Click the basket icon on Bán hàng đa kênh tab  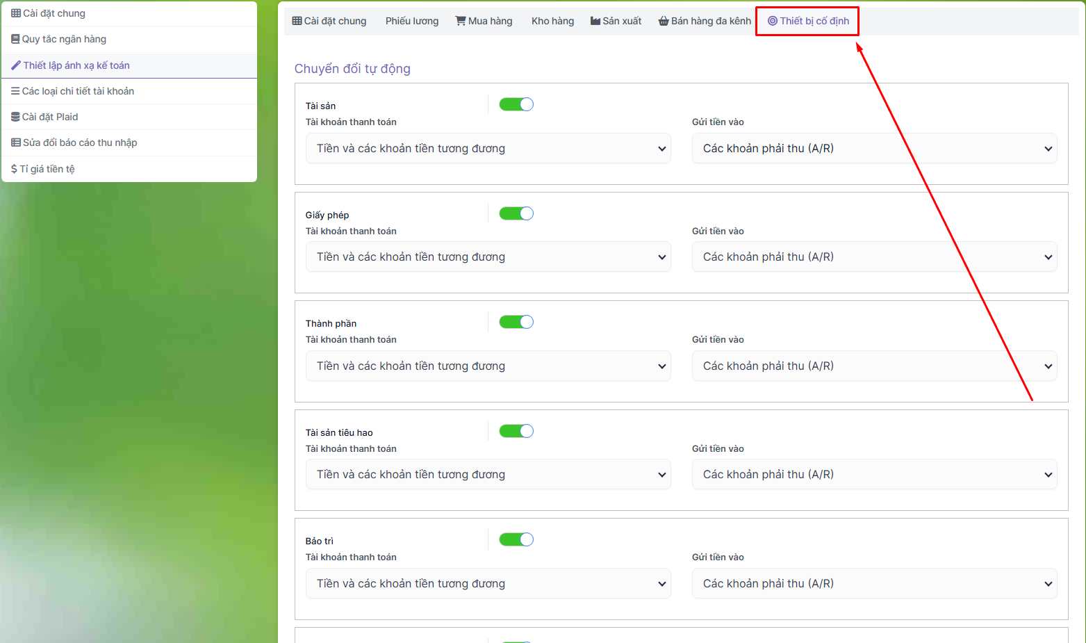(x=664, y=21)
